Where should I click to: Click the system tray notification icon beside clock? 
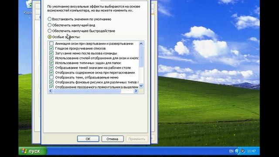click(242, 151)
